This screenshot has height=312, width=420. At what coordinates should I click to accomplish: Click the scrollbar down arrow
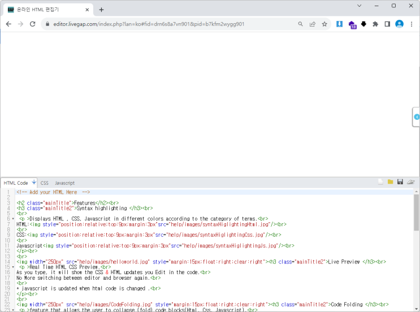coord(416,309)
